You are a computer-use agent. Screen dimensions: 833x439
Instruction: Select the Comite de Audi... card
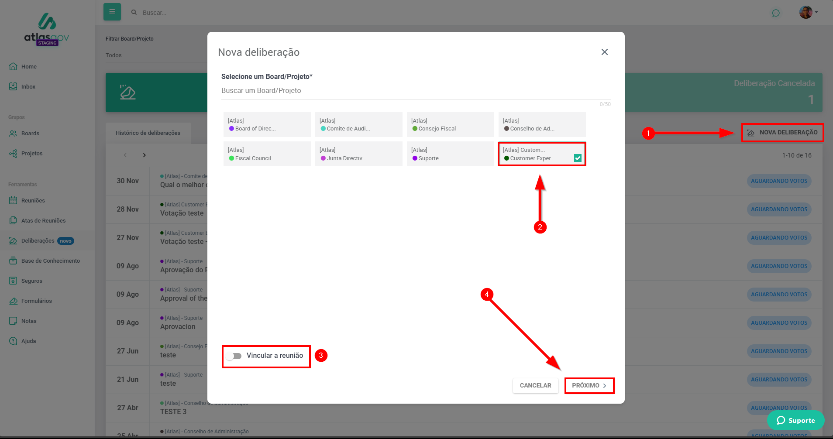tap(359, 125)
